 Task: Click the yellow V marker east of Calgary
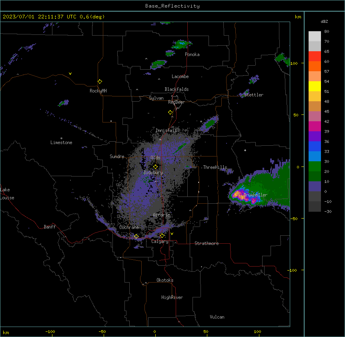pyautogui.click(x=172, y=234)
